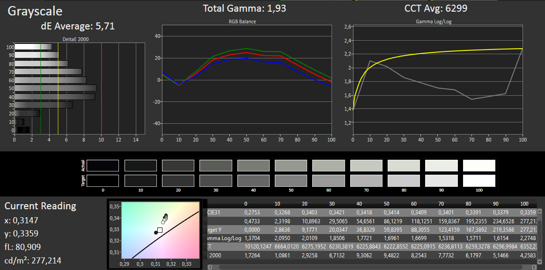545x270 pixels.
Task: Select the Target swatch for level 10
Action: coord(140,180)
